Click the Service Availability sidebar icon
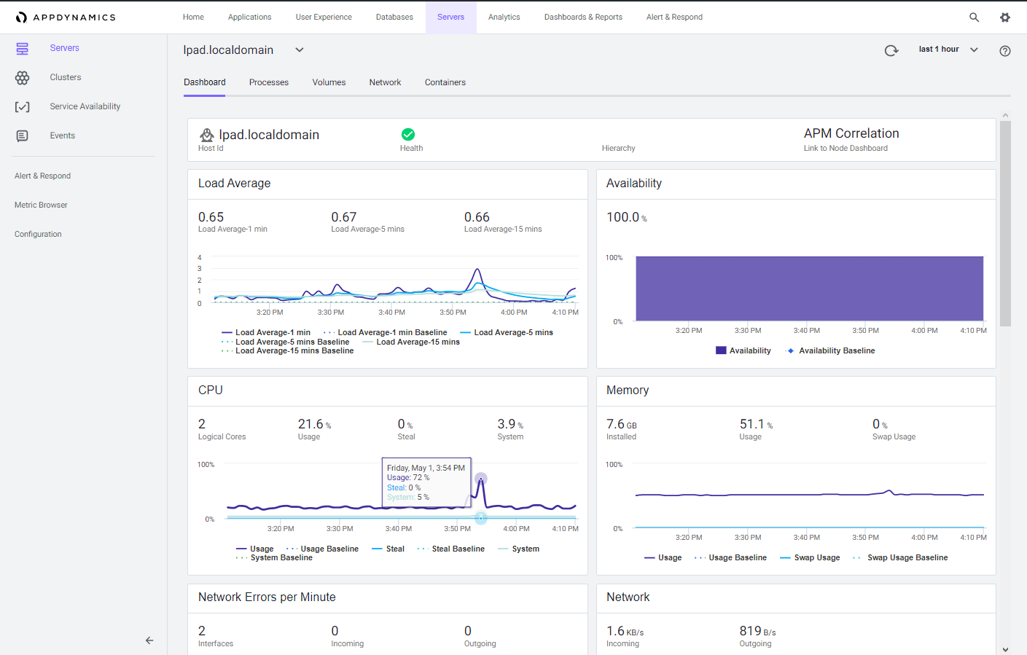The width and height of the screenshot is (1027, 655). pyautogui.click(x=23, y=107)
